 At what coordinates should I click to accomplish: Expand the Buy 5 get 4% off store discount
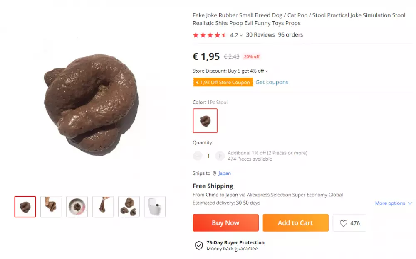pyautogui.click(x=266, y=71)
